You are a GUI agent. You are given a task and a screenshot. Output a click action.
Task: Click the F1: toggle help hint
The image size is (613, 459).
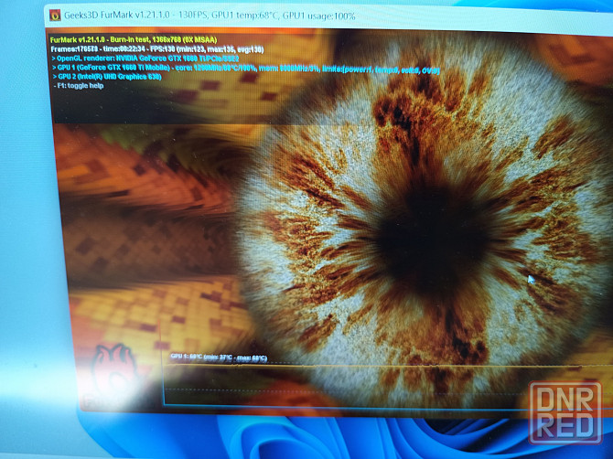pos(83,86)
